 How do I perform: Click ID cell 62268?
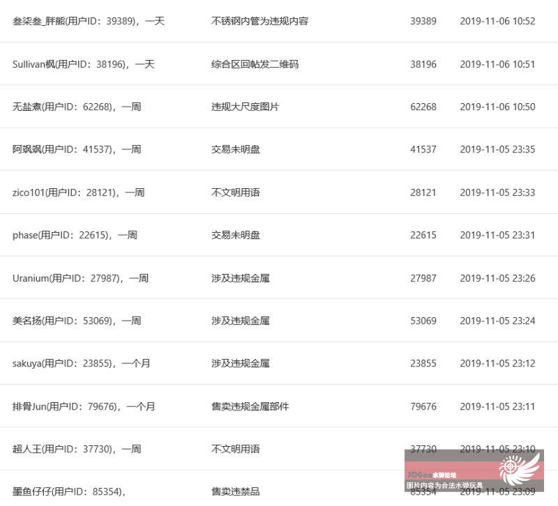click(x=423, y=107)
